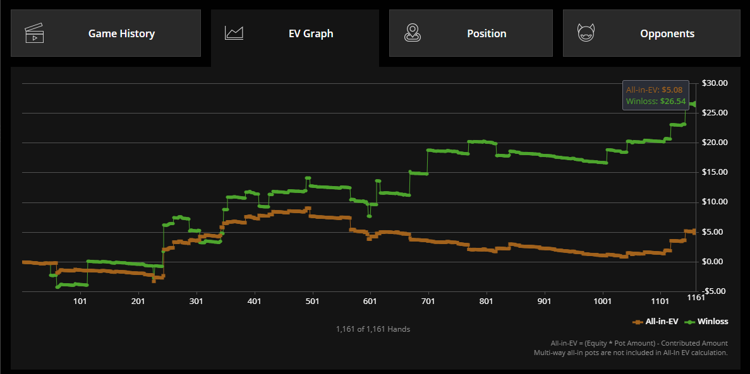This screenshot has height=374, width=750.
Task: Click the Winloss dip near hand 599
Action: pos(369,216)
